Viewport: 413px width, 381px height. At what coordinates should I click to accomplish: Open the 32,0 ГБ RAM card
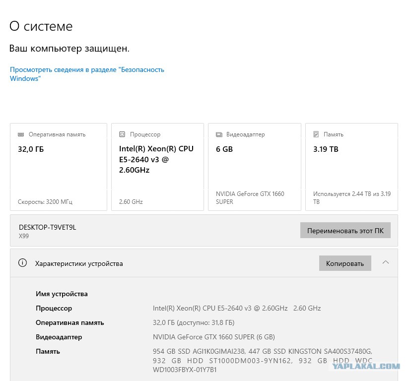point(59,167)
